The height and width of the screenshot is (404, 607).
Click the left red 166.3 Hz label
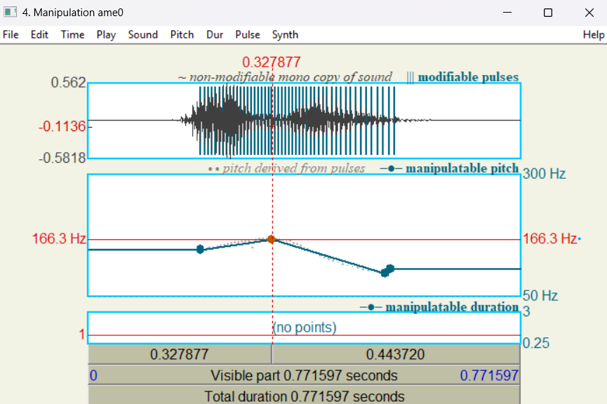click(59, 238)
